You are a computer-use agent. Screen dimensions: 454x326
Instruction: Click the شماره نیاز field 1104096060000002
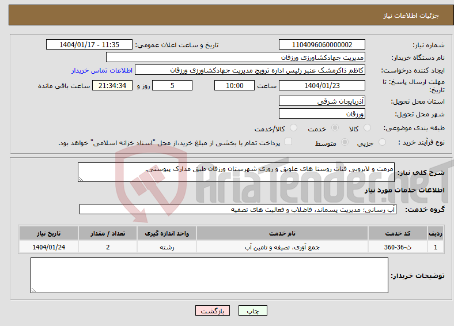click(322, 44)
